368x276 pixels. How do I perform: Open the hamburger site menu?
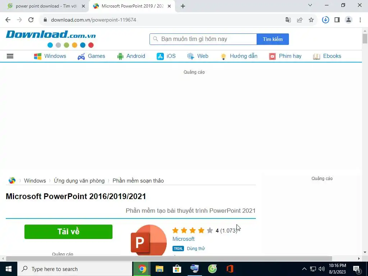coord(10,56)
